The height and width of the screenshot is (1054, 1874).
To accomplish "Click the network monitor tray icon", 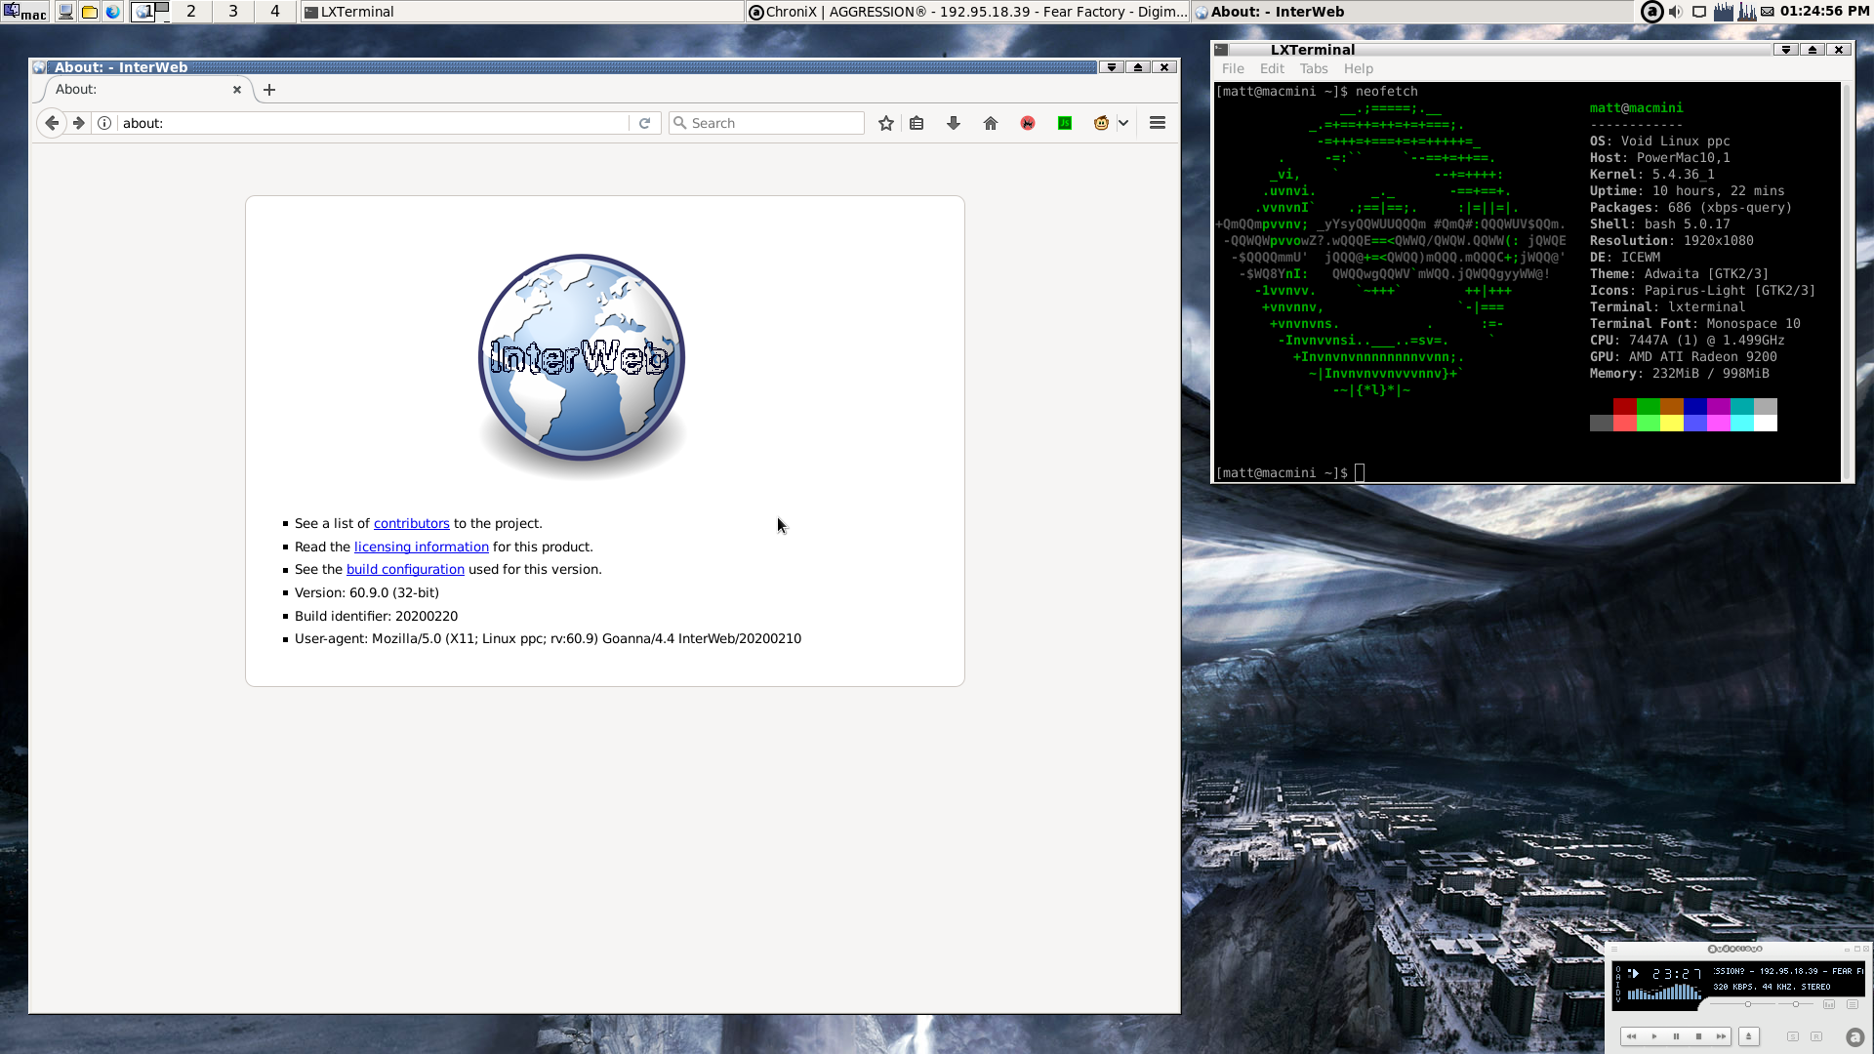I will [1699, 12].
